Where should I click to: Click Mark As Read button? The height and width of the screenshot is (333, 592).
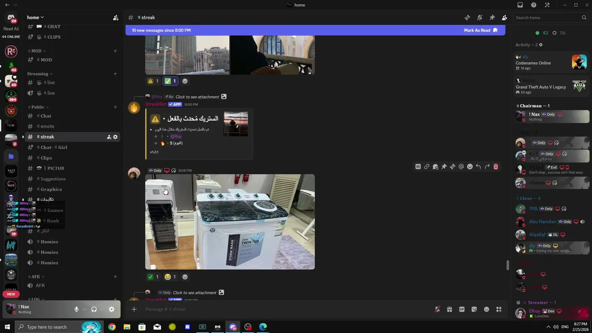481,30
